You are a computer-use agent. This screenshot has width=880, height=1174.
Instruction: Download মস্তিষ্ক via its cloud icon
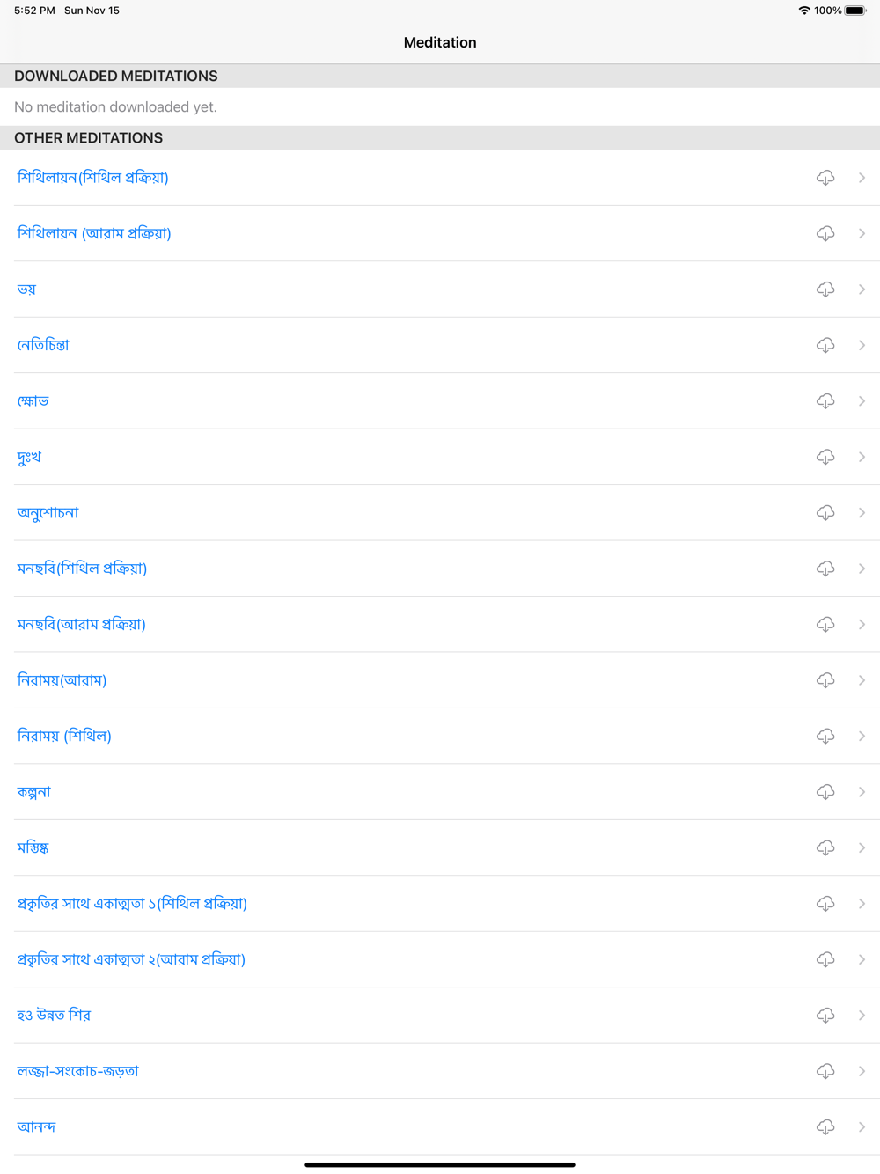pyautogui.click(x=825, y=847)
